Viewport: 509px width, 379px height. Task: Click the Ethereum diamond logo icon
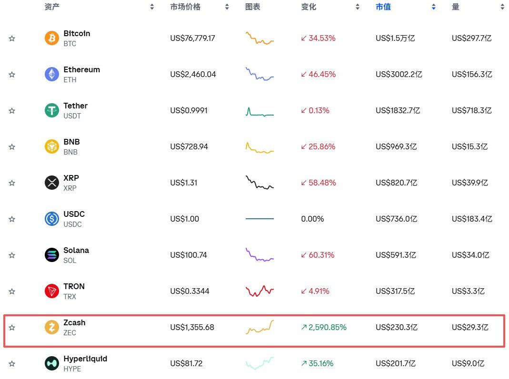tap(51, 74)
